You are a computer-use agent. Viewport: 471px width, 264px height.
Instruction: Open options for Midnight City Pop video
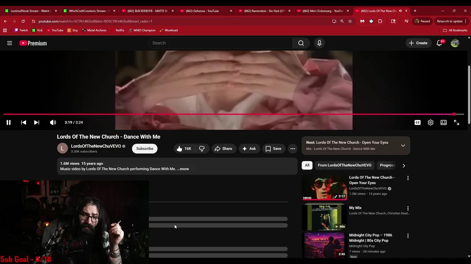click(408, 236)
